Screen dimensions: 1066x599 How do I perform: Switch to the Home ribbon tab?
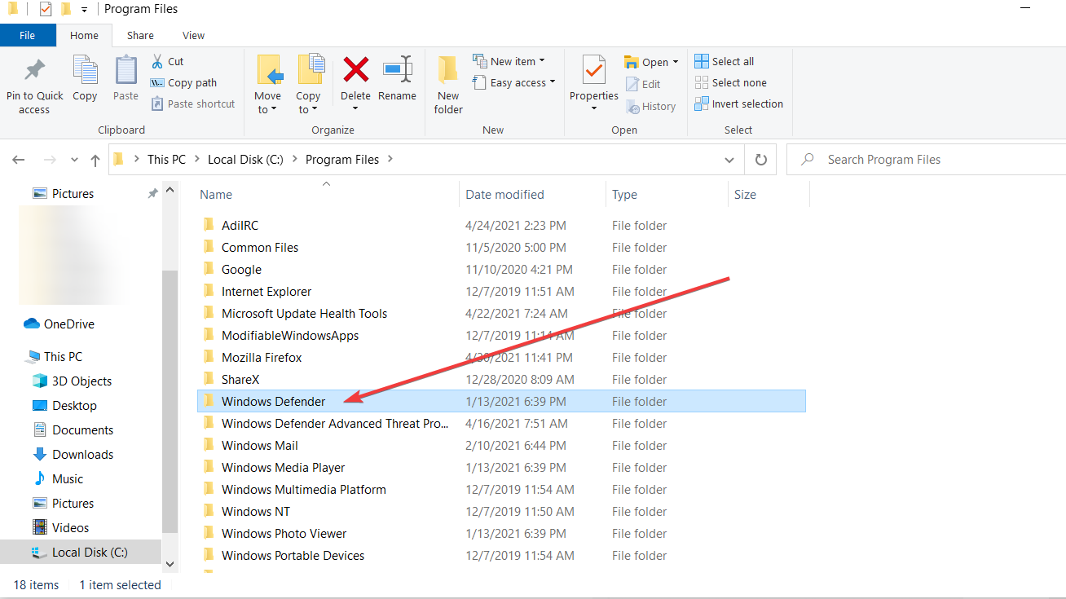pyautogui.click(x=84, y=35)
